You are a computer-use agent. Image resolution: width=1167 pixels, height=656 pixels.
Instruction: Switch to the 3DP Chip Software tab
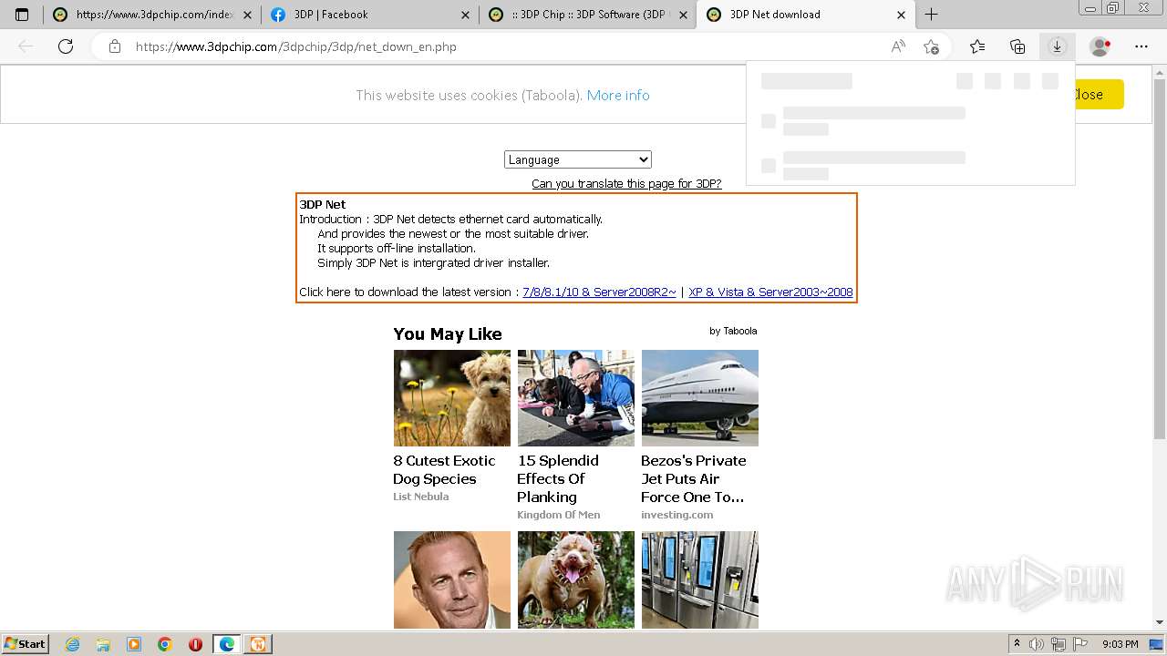588,15
